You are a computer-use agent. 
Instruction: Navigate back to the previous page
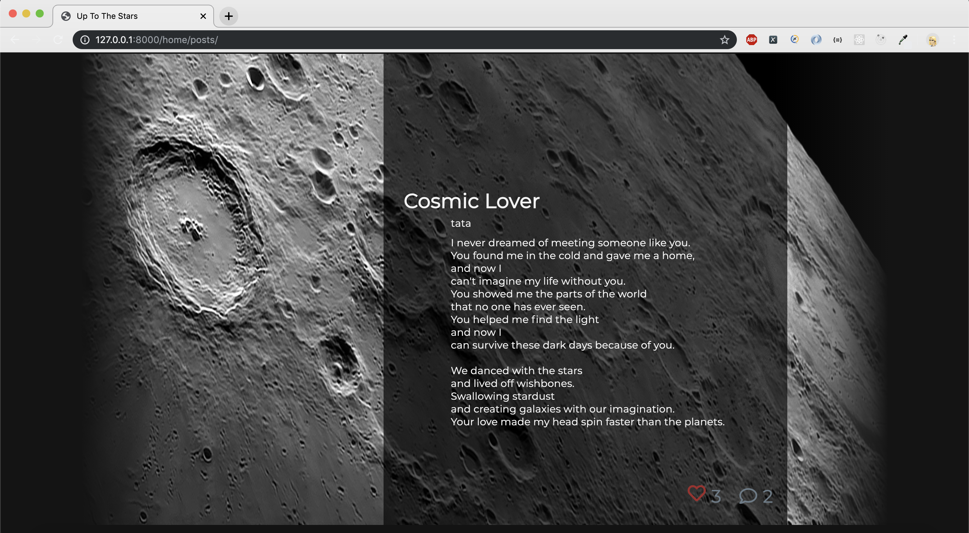(x=14, y=39)
